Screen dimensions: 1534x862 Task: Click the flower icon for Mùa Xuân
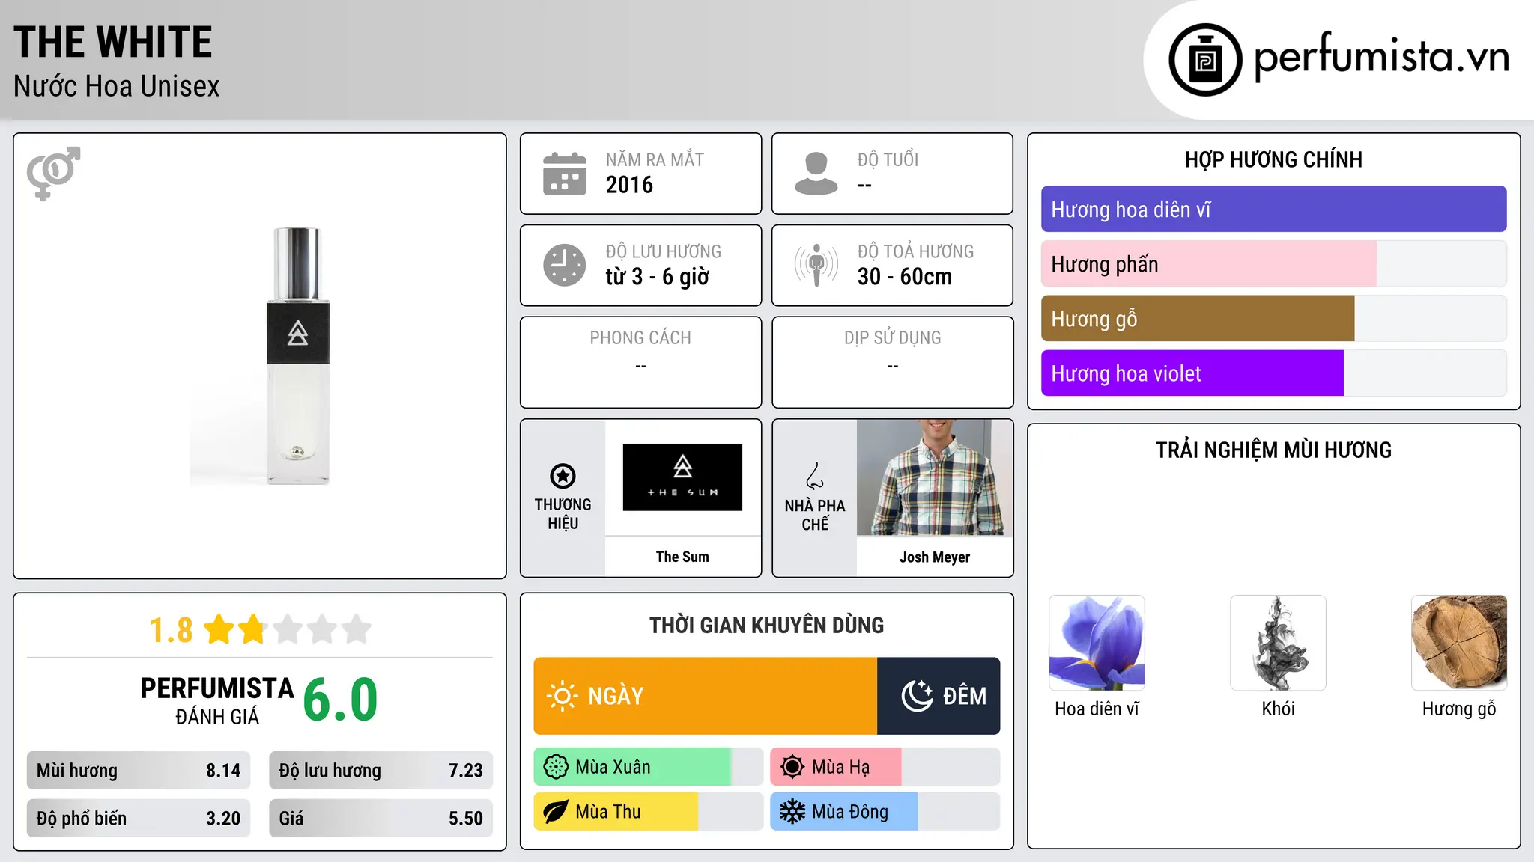coord(556,767)
